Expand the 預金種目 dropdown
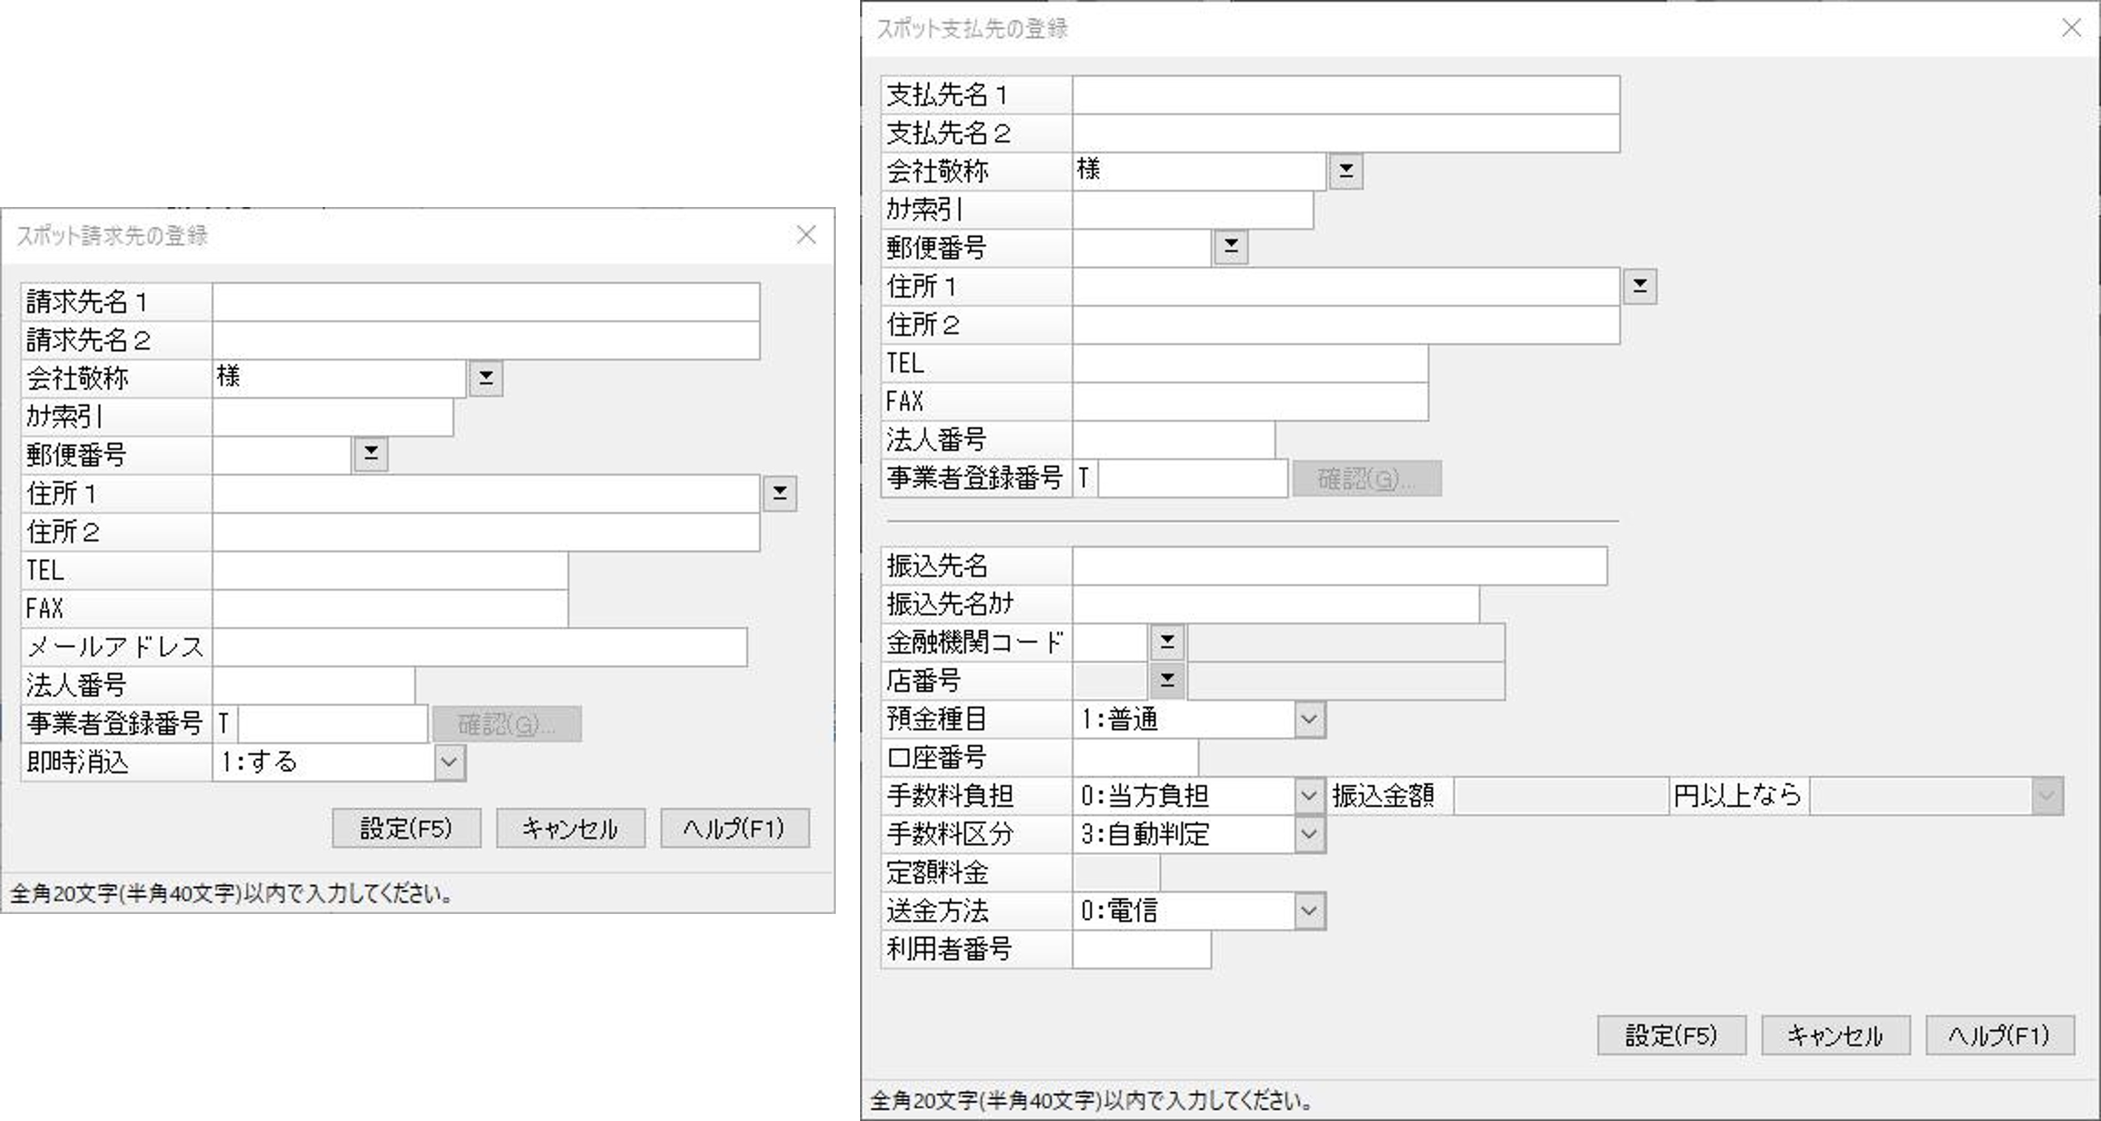 coord(1308,720)
